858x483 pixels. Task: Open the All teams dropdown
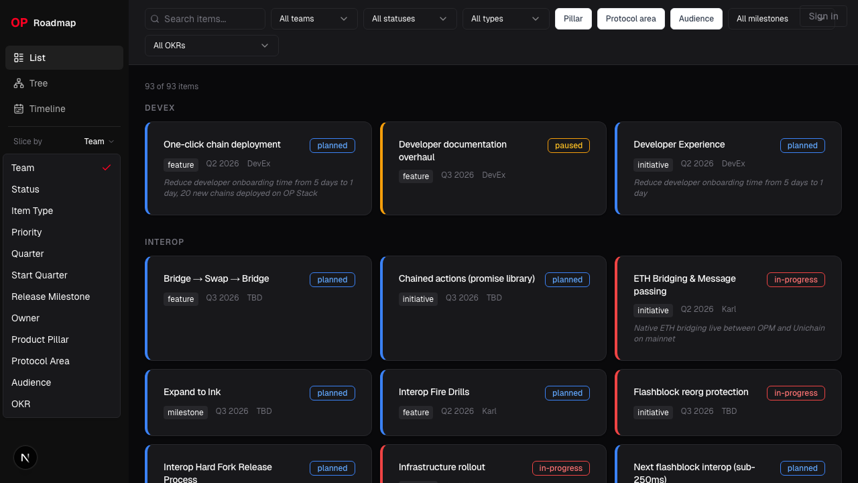point(314,19)
